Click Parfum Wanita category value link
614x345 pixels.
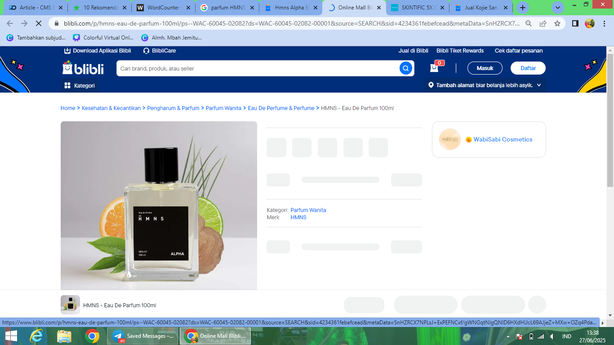point(308,210)
